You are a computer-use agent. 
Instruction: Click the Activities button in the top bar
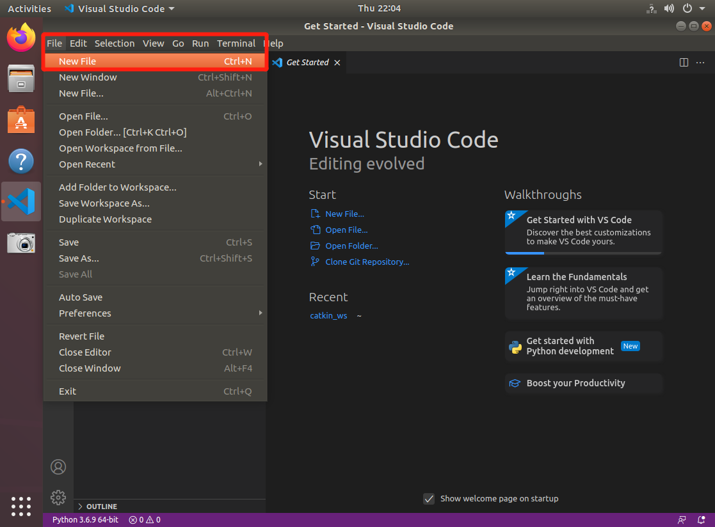pos(29,9)
